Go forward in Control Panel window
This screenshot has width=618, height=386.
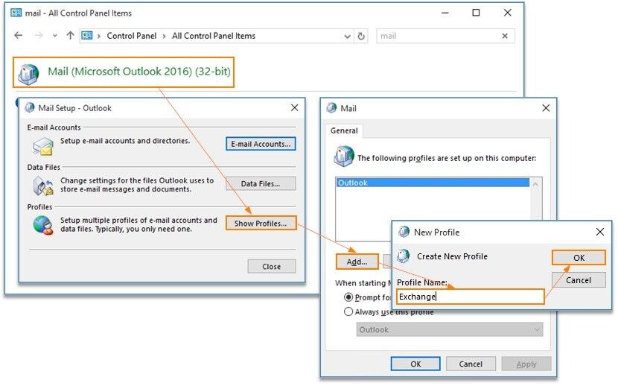pos(38,36)
